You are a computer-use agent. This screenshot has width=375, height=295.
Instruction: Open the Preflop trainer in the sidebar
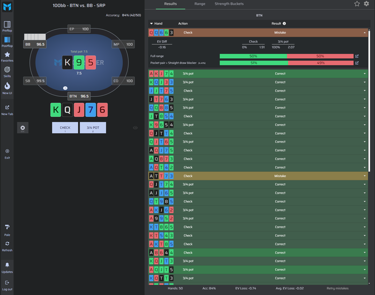[x=7, y=26]
